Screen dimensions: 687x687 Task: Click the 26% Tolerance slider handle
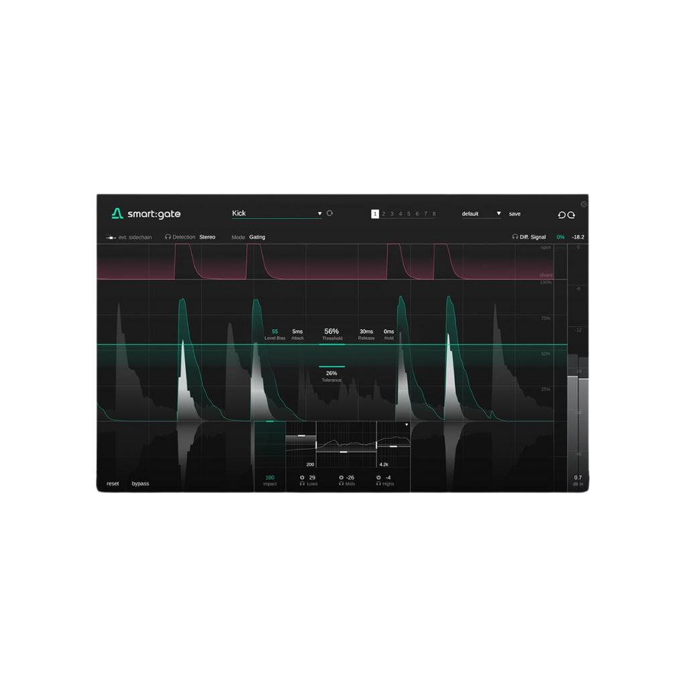coord(331,366)
